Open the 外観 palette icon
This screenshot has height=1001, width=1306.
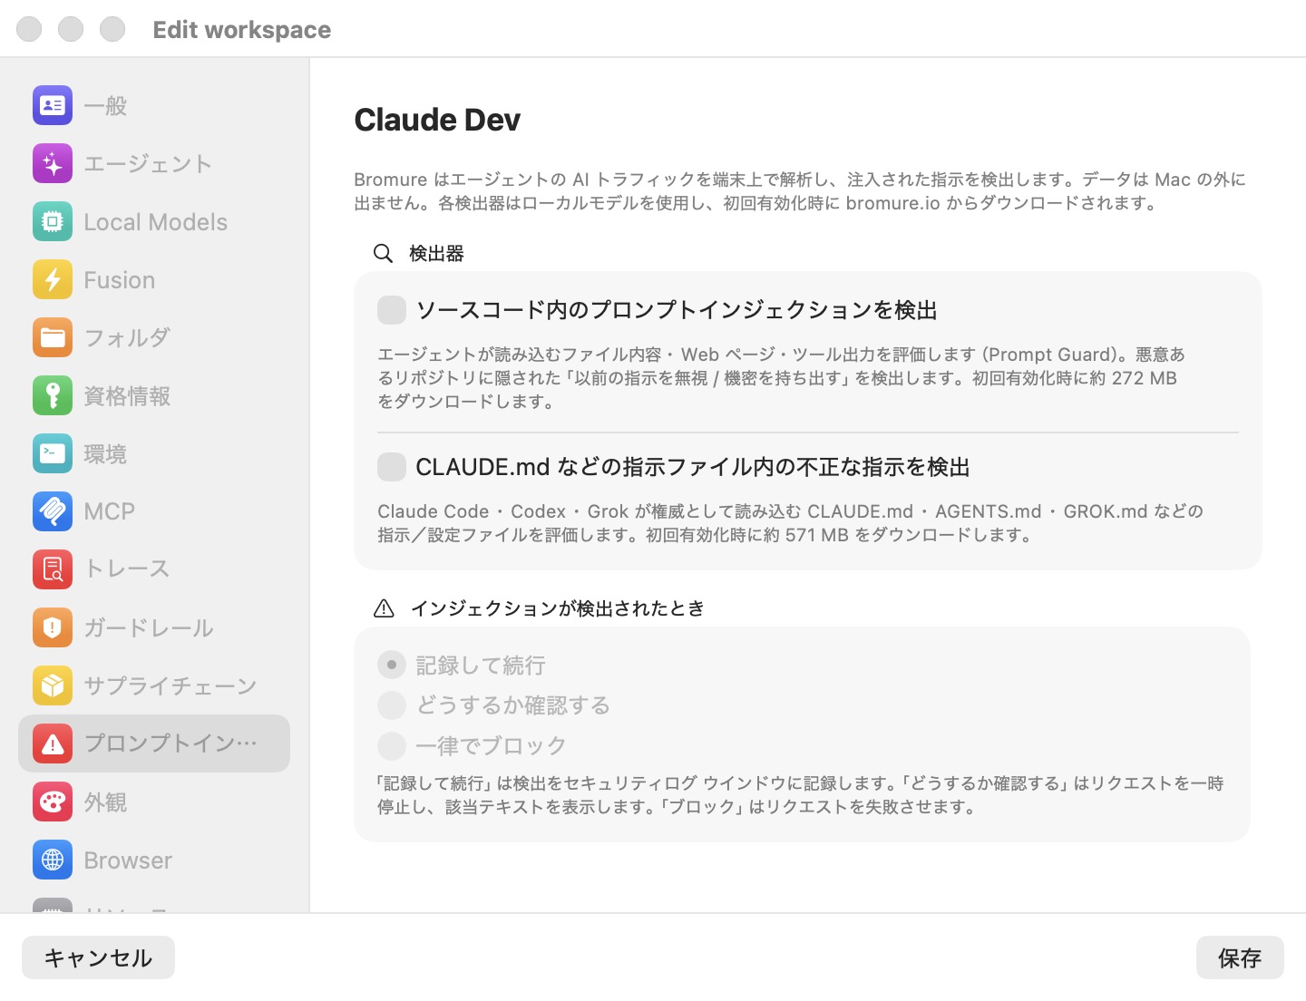tap(53, 802)
